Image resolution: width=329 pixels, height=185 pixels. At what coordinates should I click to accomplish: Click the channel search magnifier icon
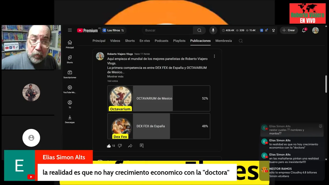241,41
